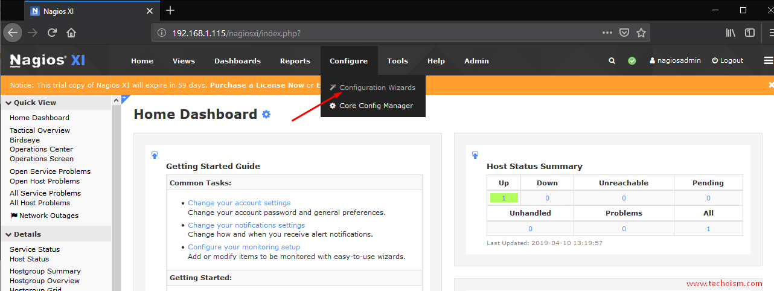Open Hostgroup Overview in sidebar
The width and height of the screenshot is (774, 291).
pyautogui.click(x=45, y=281)
